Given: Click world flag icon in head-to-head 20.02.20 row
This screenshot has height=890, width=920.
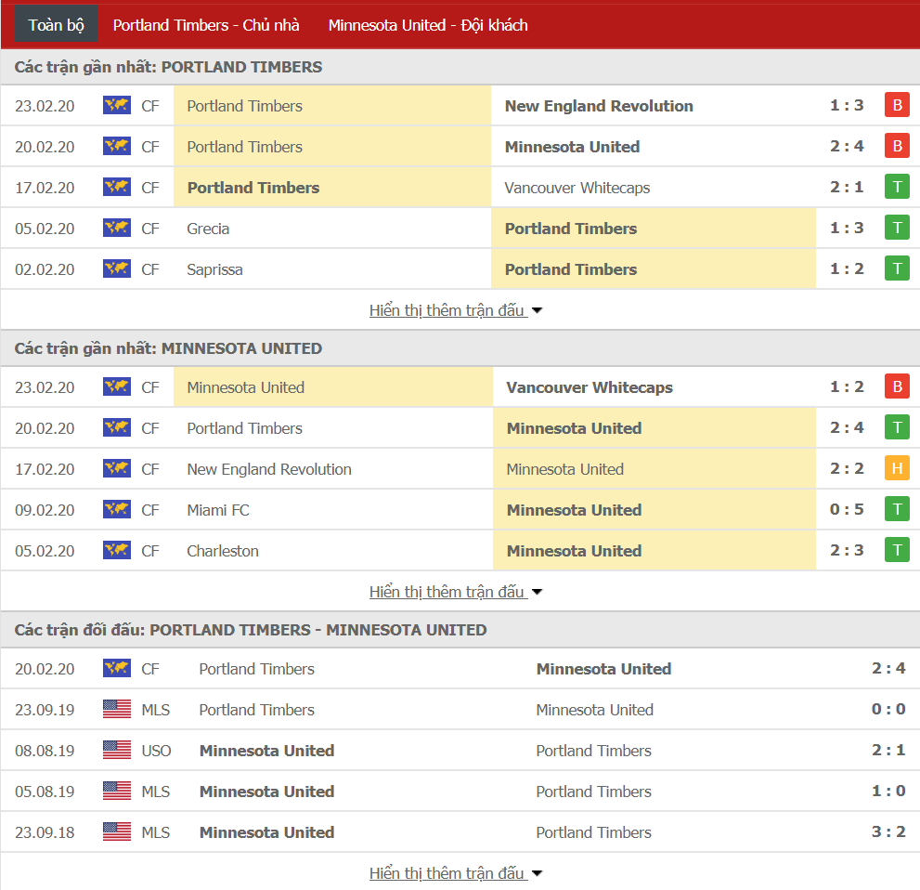Looking at the screenshot, I should (x=117, y=668).
